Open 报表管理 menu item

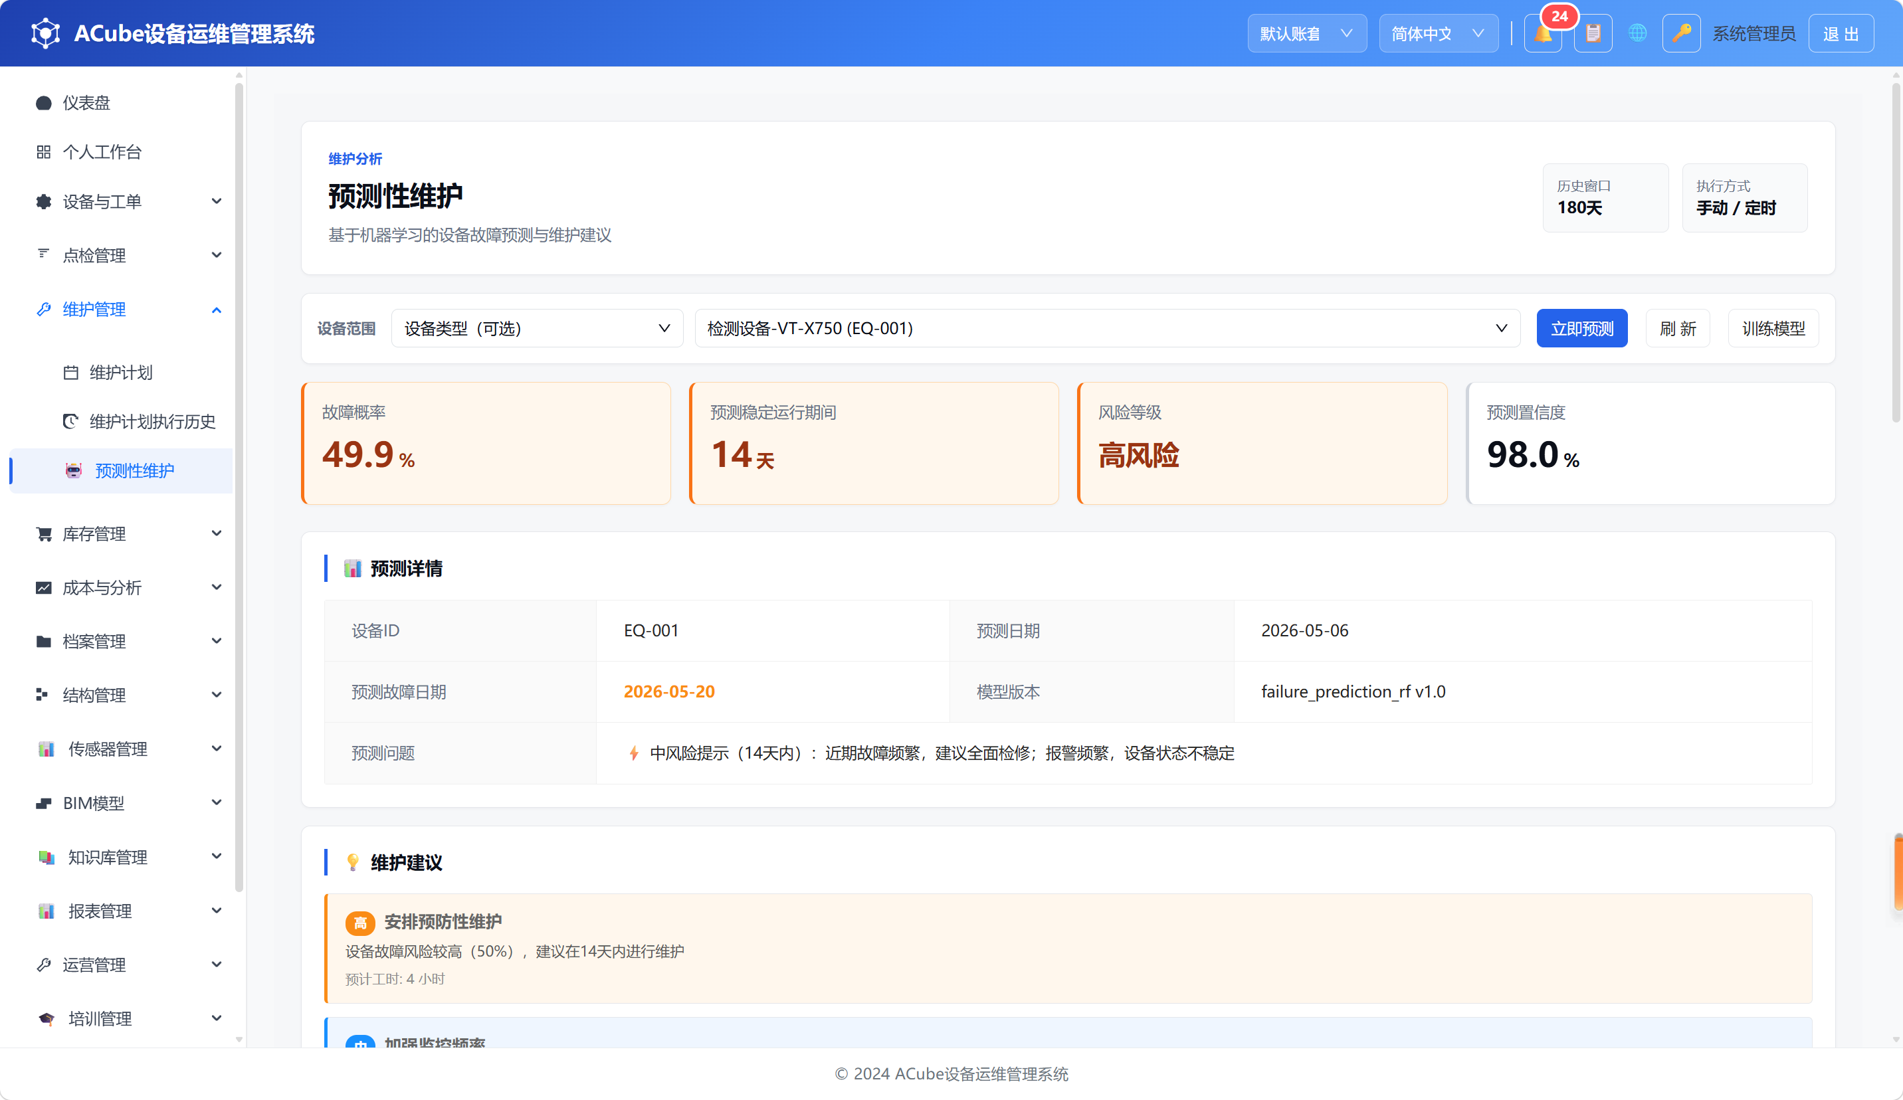[121, 911]
